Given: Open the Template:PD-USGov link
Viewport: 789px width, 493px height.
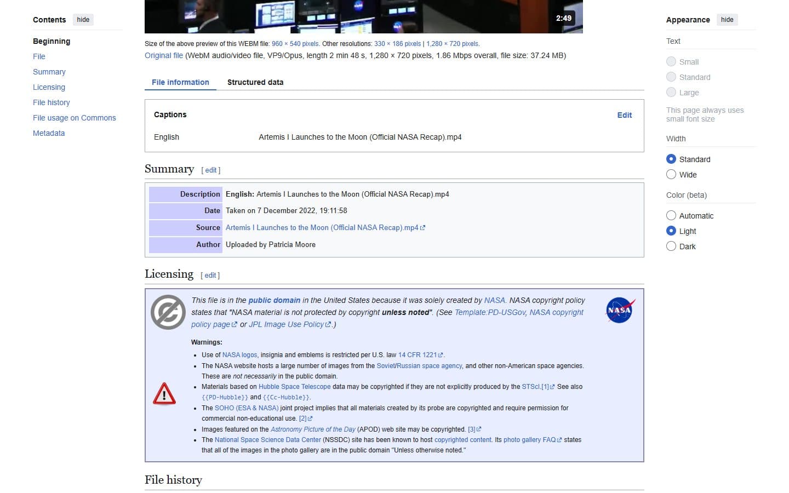Looking at the screenshot, I should tap(490, 312).
